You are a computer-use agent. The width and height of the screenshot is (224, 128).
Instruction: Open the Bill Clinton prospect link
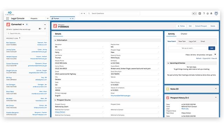click(10, 106)
